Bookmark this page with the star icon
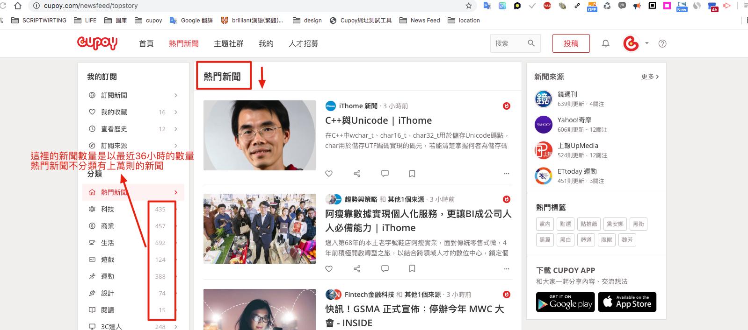 tap(468, 6)
